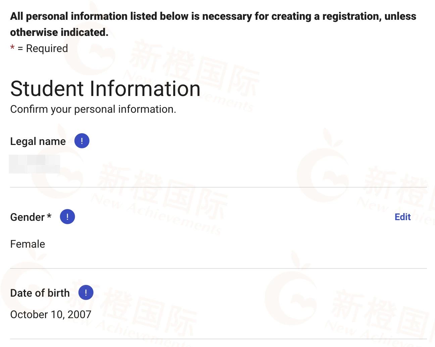Click the 'otherwise indicated.' bold text

[x=59, y=32]
